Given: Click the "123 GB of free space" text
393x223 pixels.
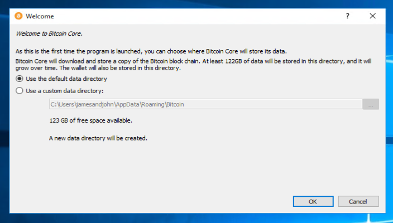Looking at the screenshot, I should click(x=91, y=120).
